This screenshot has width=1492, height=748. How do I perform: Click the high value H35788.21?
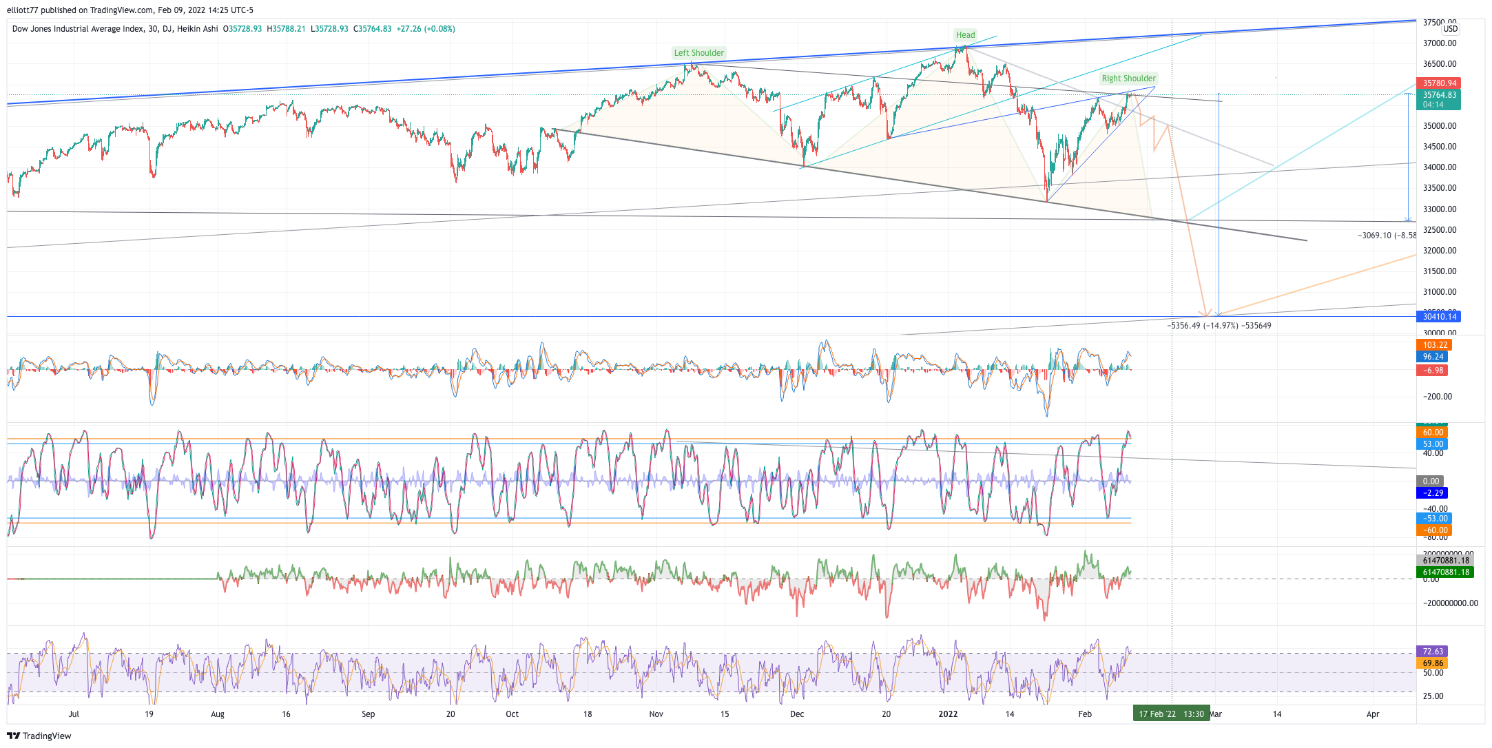click(286, 29)
